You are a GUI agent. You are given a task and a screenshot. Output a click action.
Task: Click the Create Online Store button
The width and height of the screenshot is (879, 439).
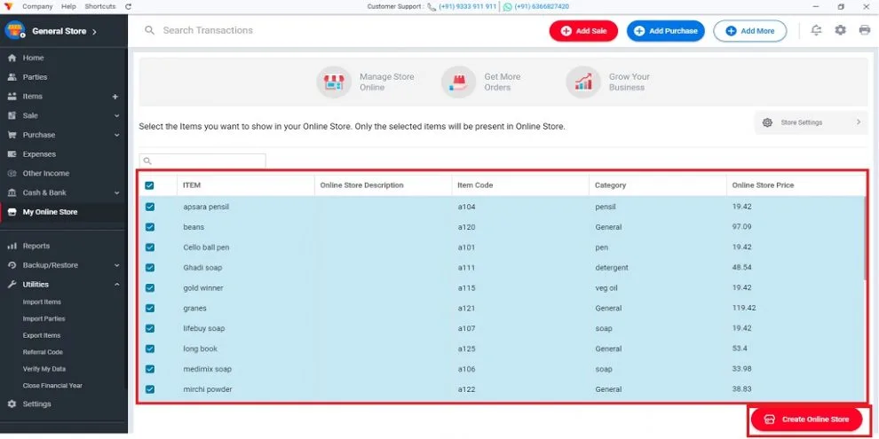point(807,419)
